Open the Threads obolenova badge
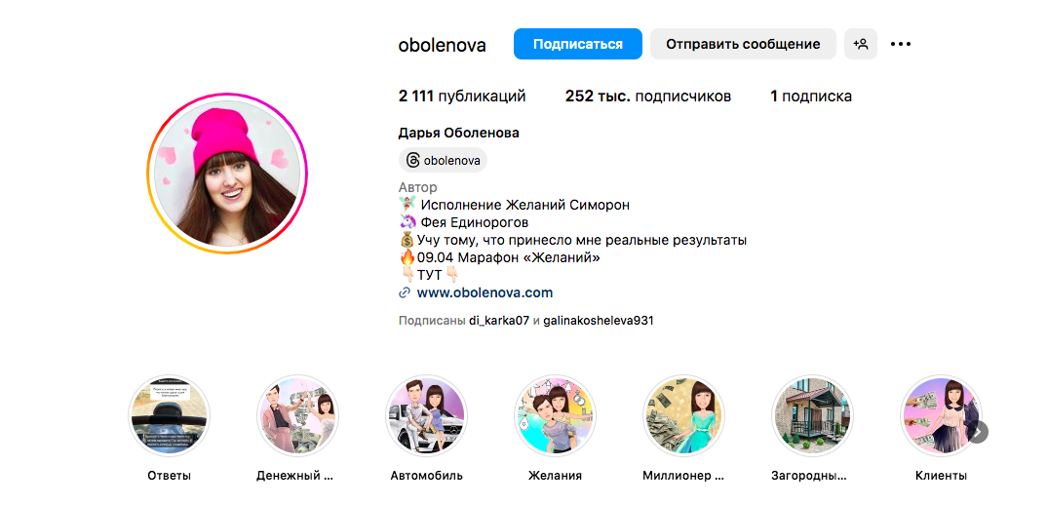This screenshot has height=505, width=1047. click(x=443, y=160)
